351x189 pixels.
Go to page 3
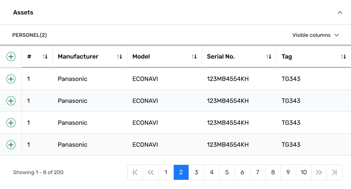(x=197, y=172)
